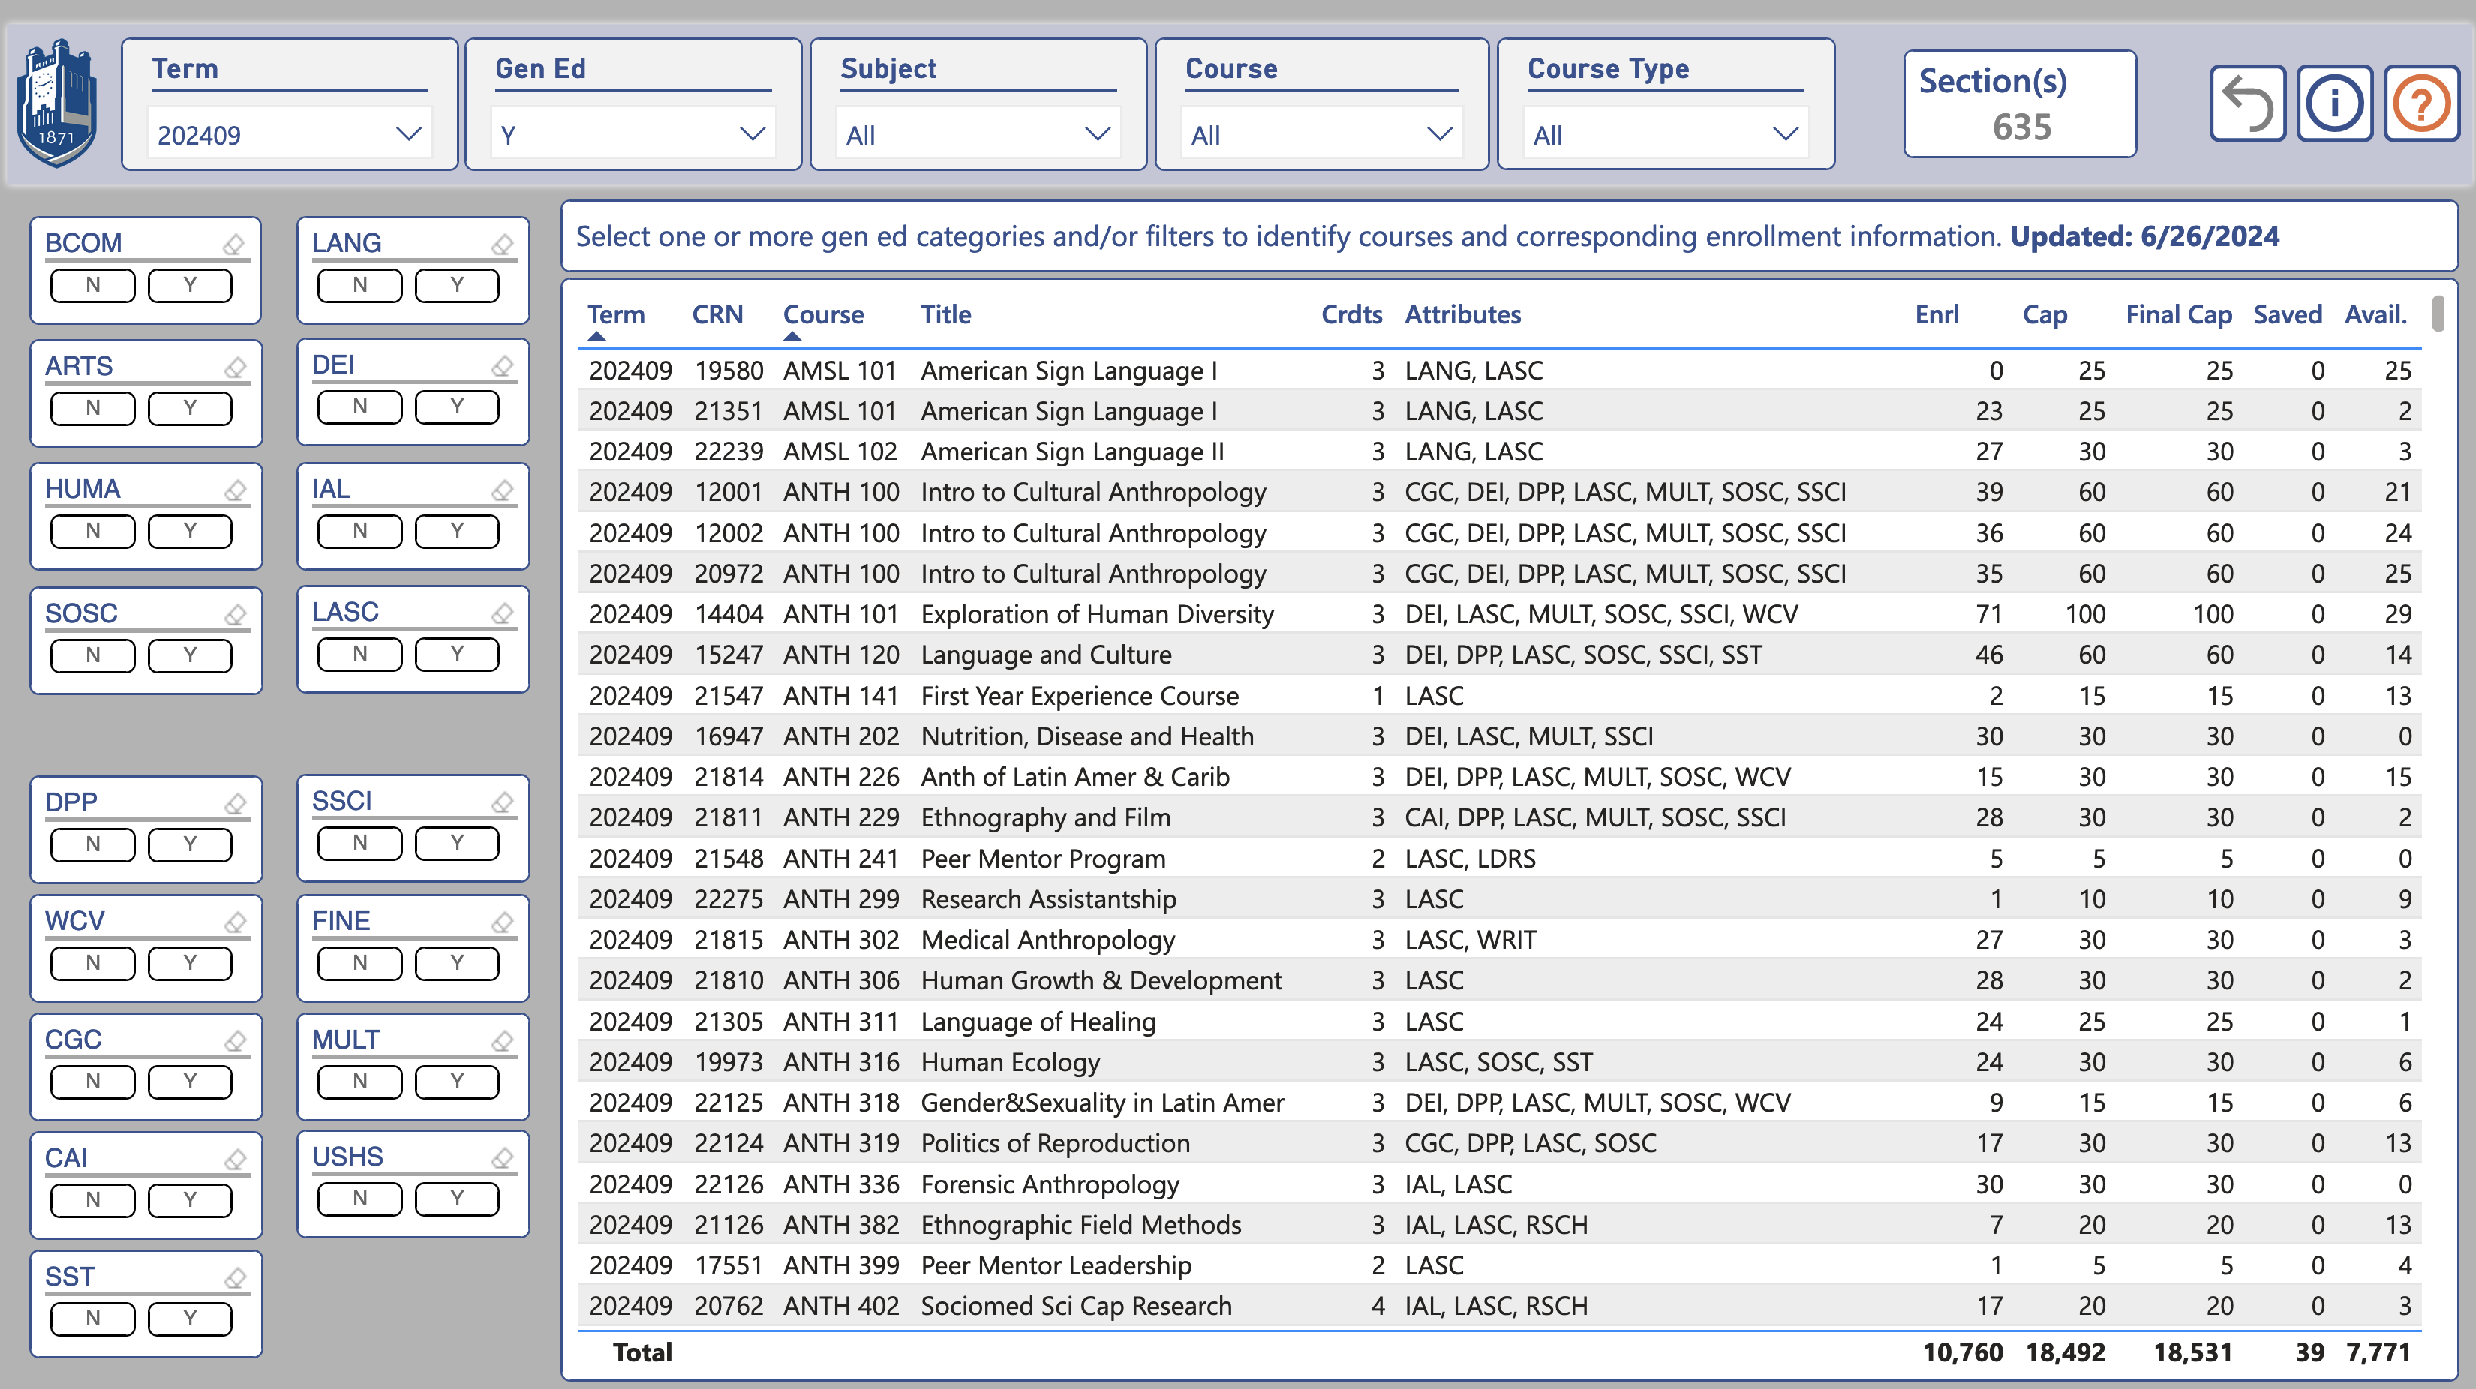The image size is (2476, 1389).
Task: Click the university 1871 logo
Action: [58, 103]
